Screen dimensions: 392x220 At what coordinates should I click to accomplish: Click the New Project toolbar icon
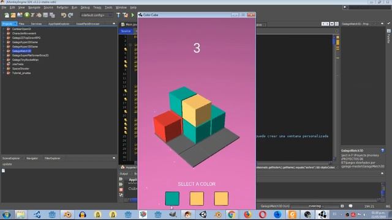tap(13, 15)
